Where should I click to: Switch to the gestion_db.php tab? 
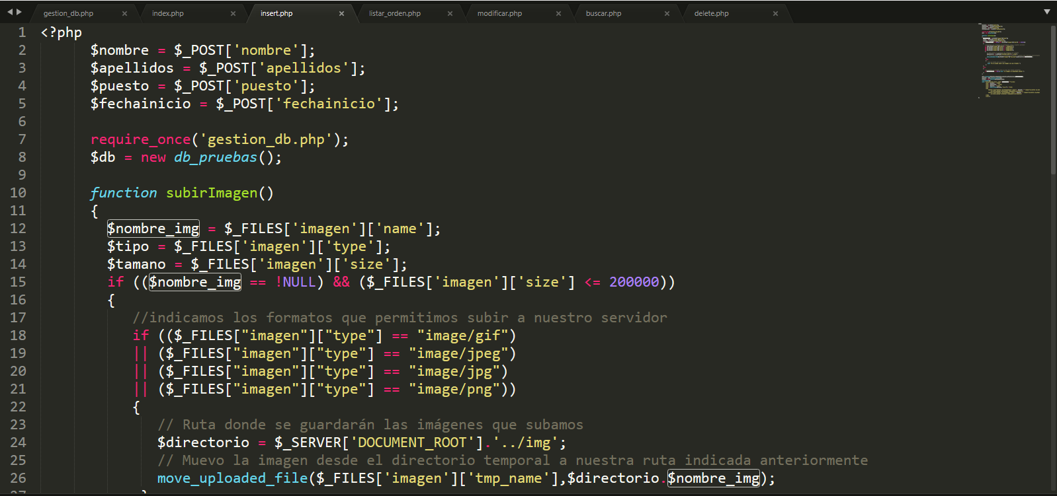coord(68,13)
